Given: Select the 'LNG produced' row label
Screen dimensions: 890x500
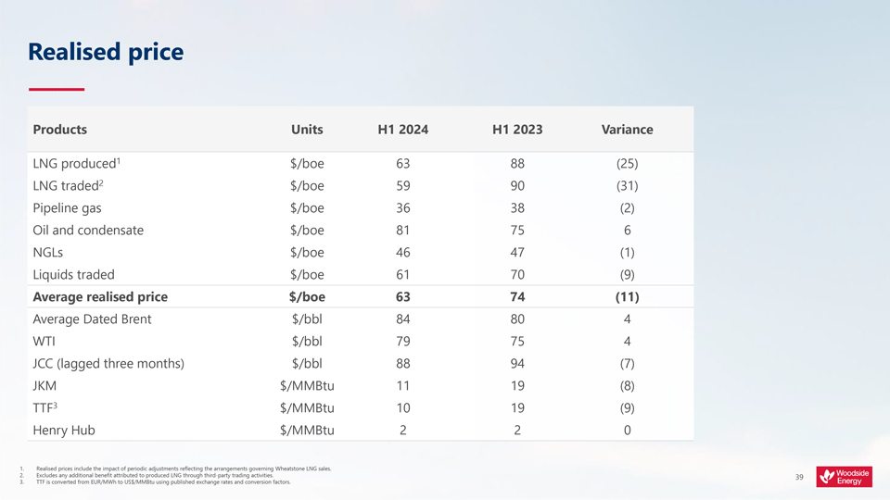Looking at the screenshot, I should (74, 164).
